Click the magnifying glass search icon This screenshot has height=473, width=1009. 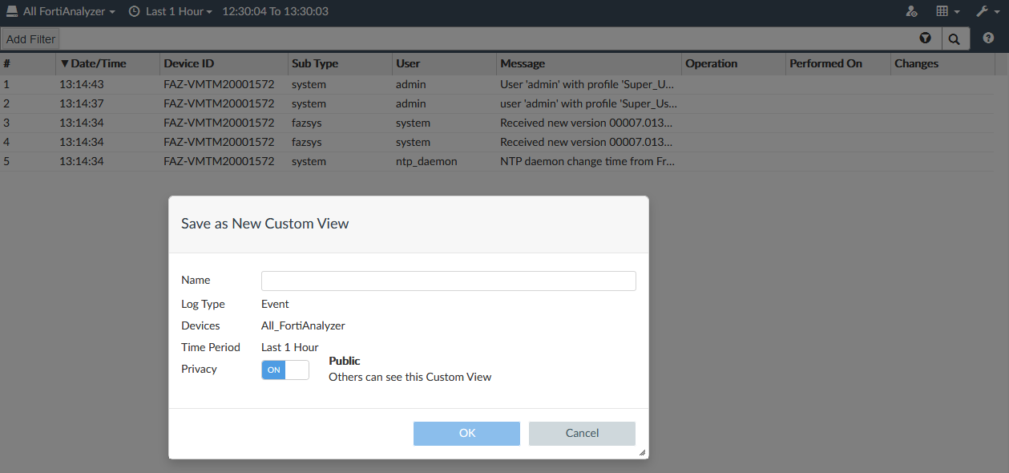[x=955, y=38]
